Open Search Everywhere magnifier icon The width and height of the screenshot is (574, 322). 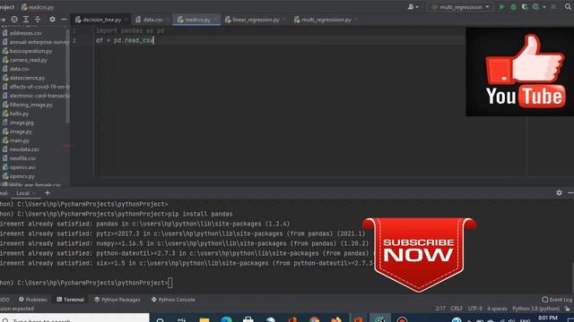(568, 7)
